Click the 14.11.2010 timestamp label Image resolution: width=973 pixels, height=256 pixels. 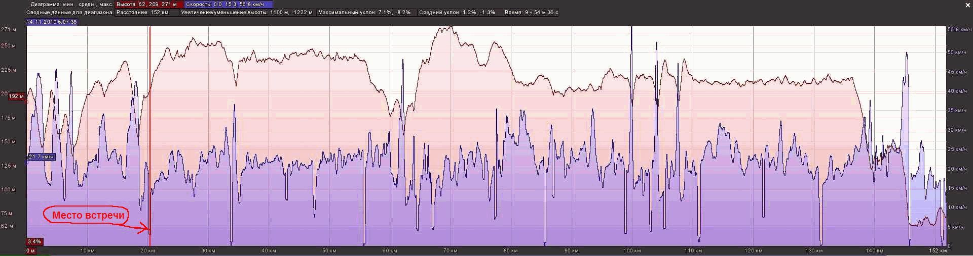click(52, 22)
